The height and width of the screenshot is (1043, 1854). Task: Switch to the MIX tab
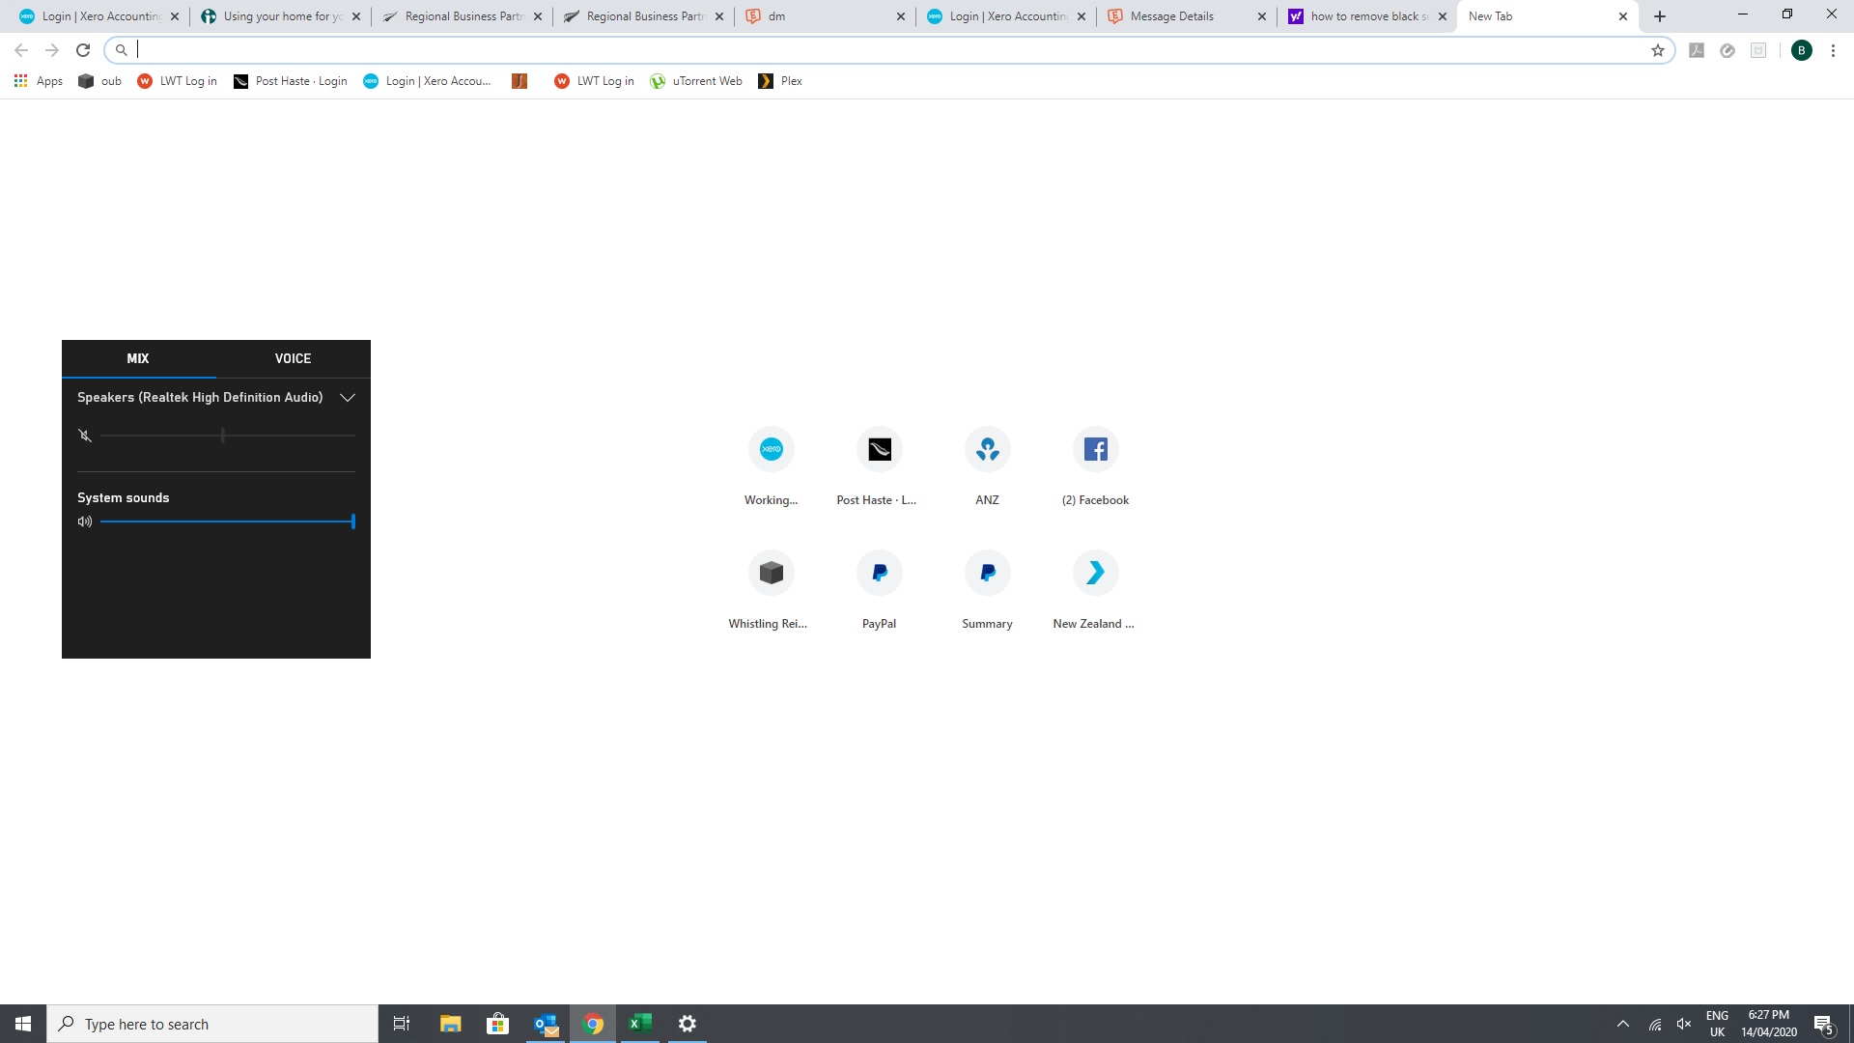tap(138, 358)
